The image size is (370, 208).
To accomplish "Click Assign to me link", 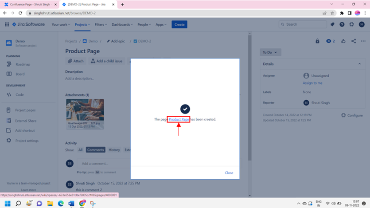I will point(312,83).
